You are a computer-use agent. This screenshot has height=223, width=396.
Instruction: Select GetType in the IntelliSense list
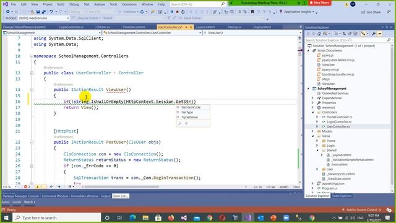[192, 112]
